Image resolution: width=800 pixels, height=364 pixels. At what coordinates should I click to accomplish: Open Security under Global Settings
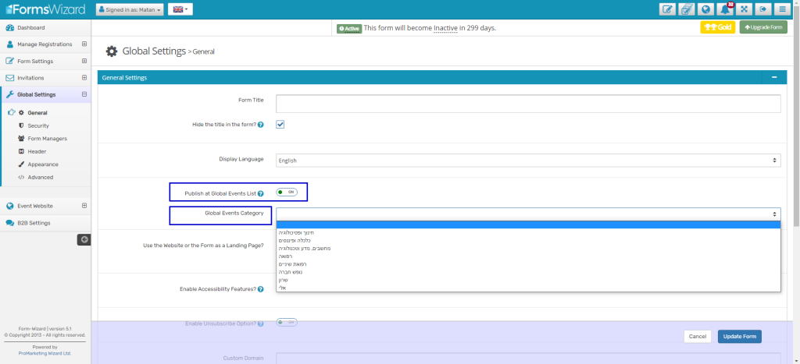tap(38, 125)
